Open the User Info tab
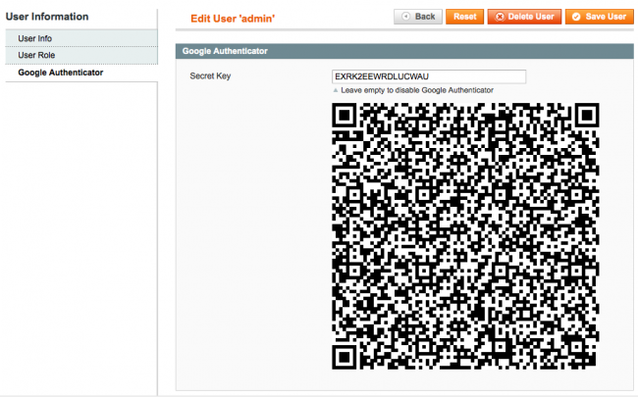The width and height of the screenshot is (638, 397). 81,38
